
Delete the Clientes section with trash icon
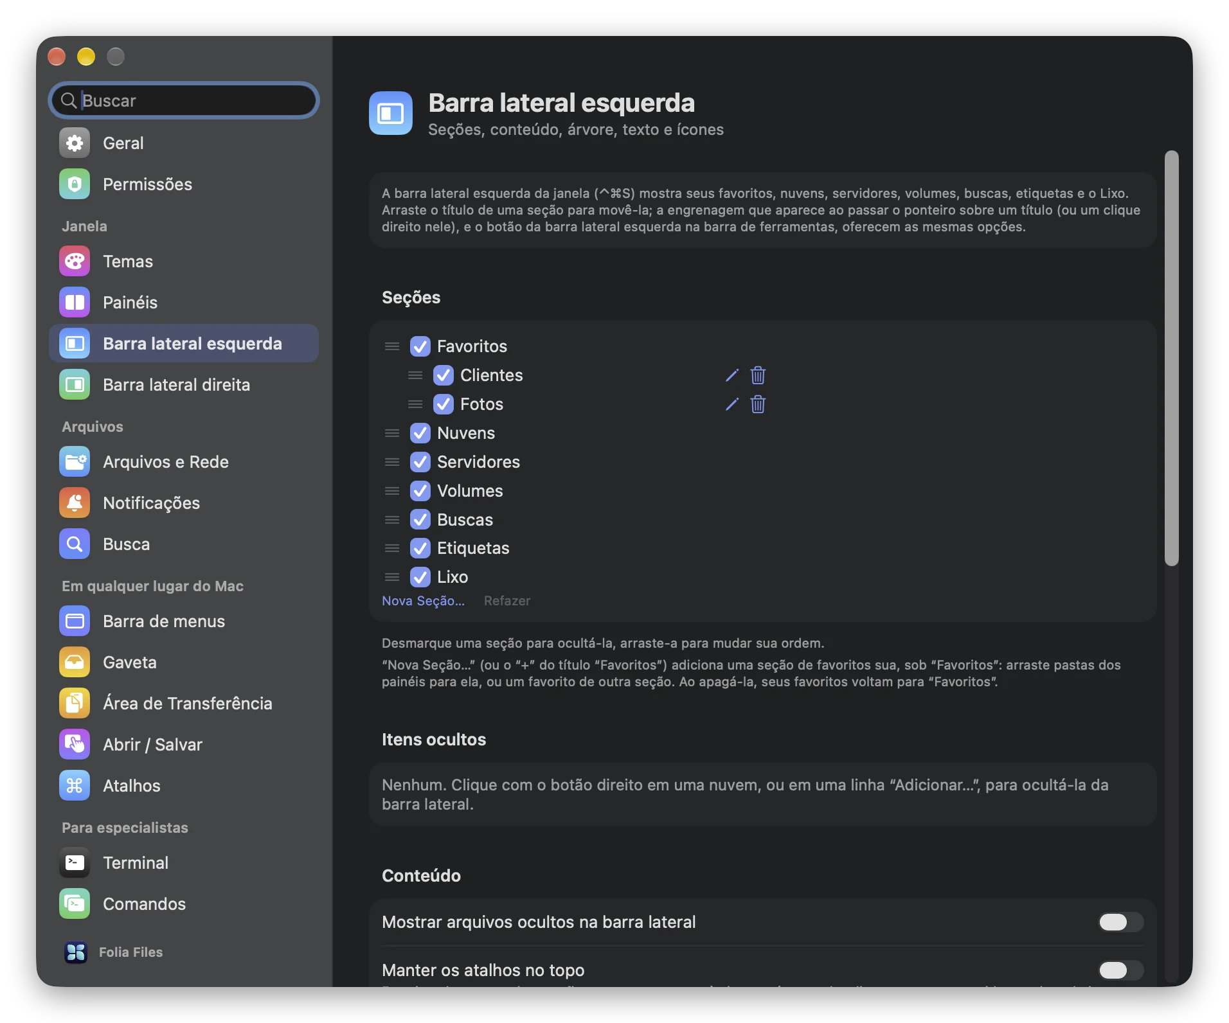(758, 375)
